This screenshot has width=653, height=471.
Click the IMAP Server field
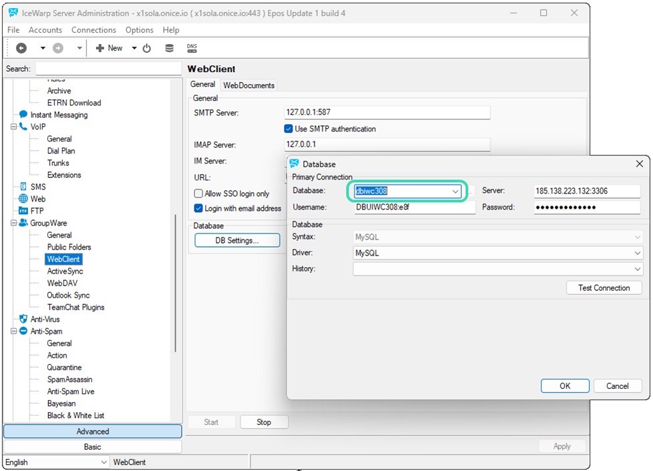pyautogui.click(x=387, y=144)
